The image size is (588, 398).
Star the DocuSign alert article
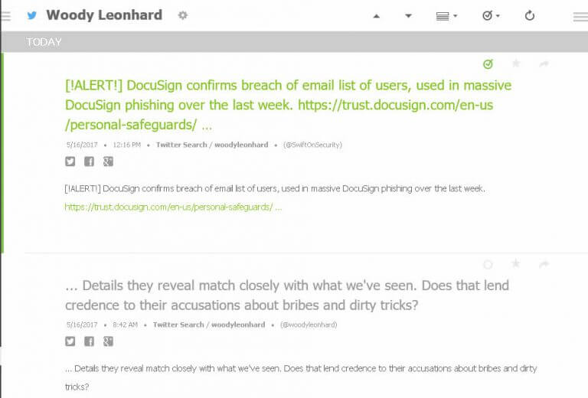point(516,64)
